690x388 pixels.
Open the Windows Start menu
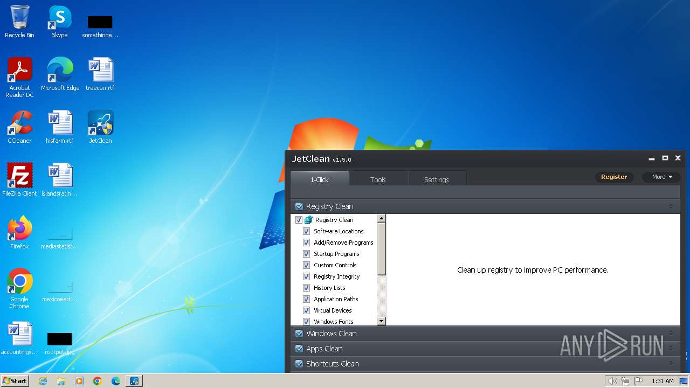pyautogui.click(x=15, y=381)
